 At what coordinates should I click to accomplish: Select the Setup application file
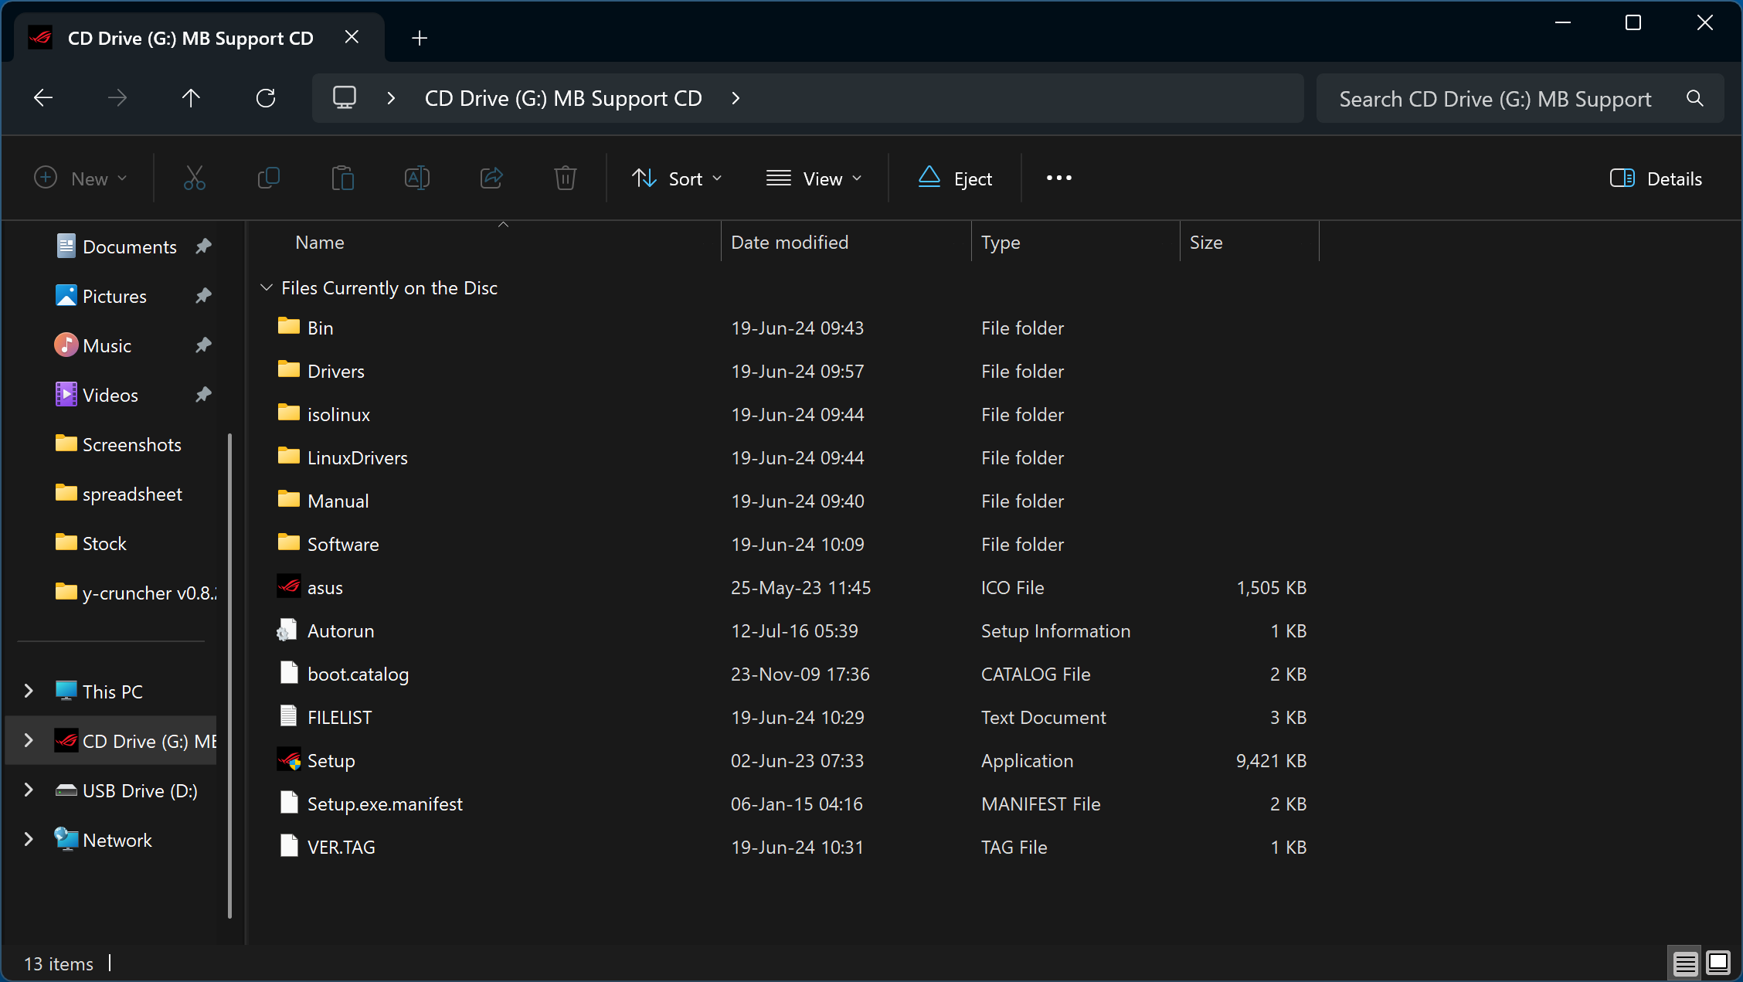coord(331,760)
